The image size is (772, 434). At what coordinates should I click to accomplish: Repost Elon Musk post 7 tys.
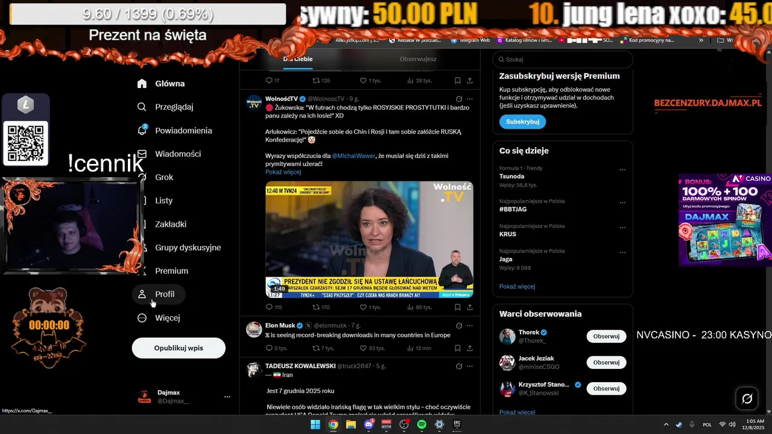pyautogui.click(x=316, y=348)
